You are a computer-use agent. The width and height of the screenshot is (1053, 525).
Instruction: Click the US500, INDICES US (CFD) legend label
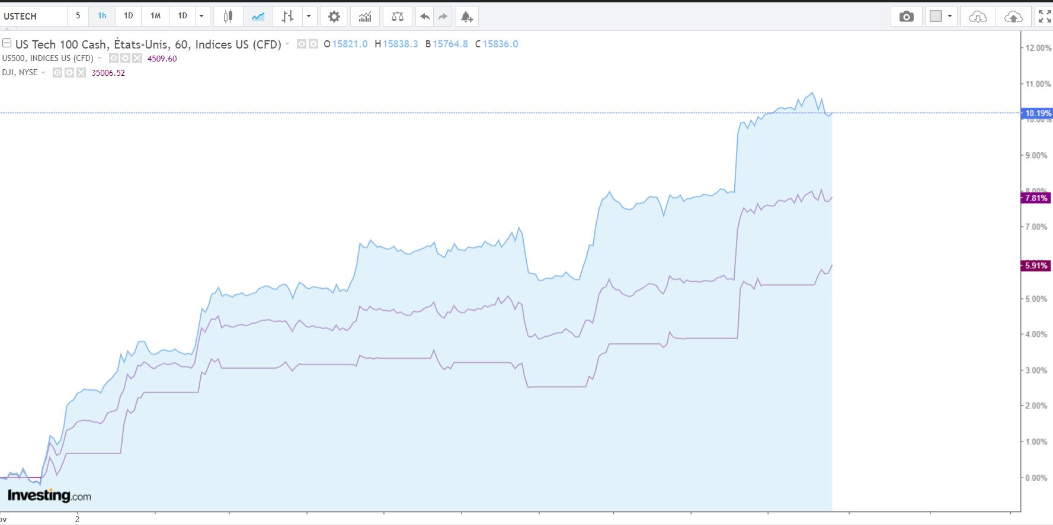click(48, 58)
